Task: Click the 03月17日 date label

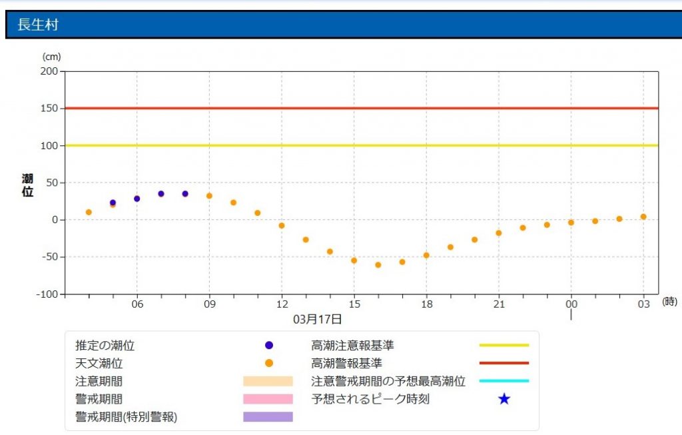Action: pos(317,319)
